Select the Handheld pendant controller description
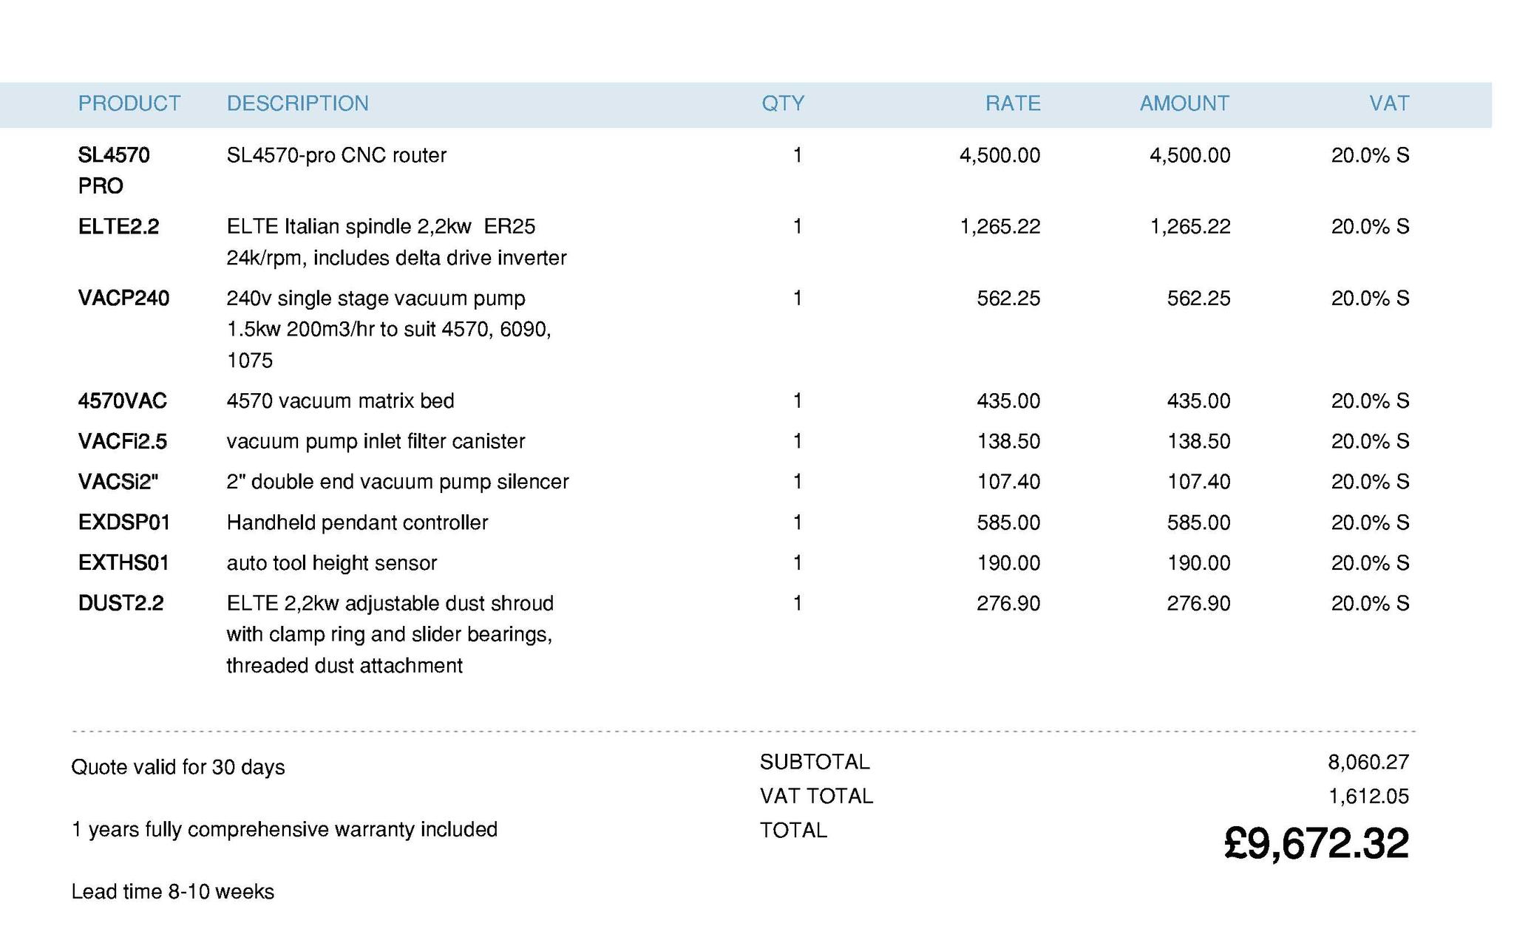 pyautogui.click(x=357, y=523)
